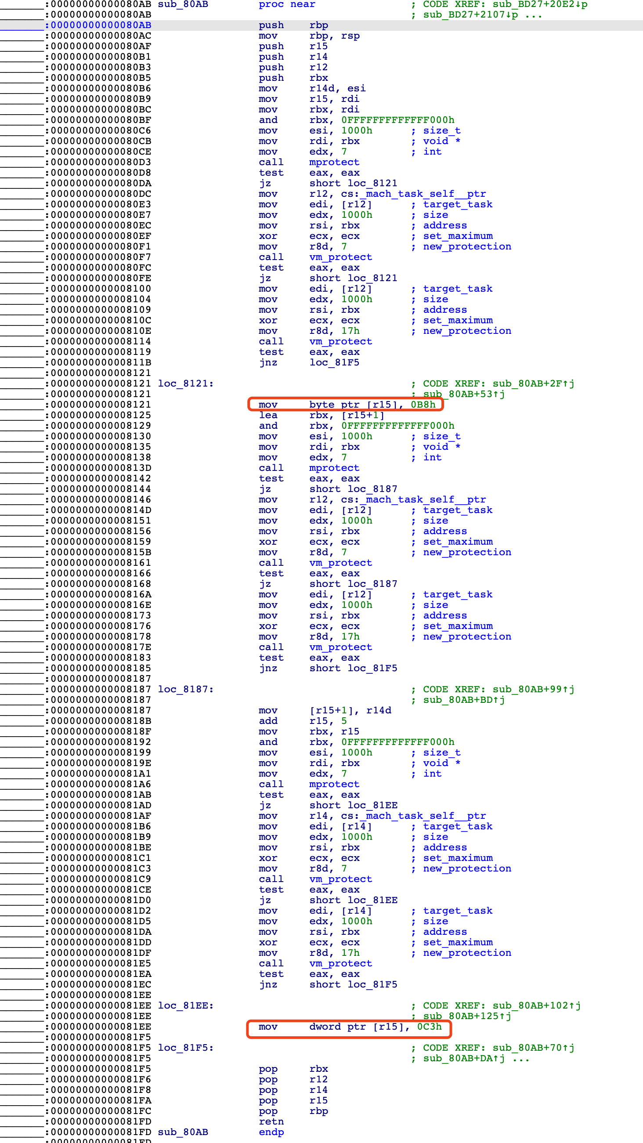Screen dimensions: 643x1143
Task: Click 'short loc_8121' jump target at 80DA
Action: [353, 183]
